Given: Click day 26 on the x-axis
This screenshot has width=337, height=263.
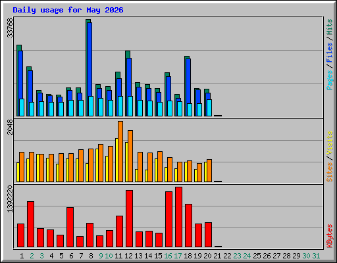Looking at the screenshot, I should pos(267,256).
